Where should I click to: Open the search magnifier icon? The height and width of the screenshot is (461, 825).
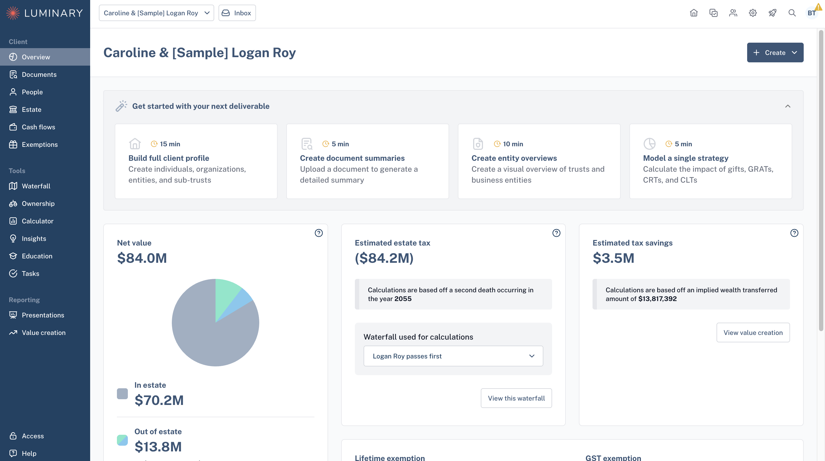point(792,13)
